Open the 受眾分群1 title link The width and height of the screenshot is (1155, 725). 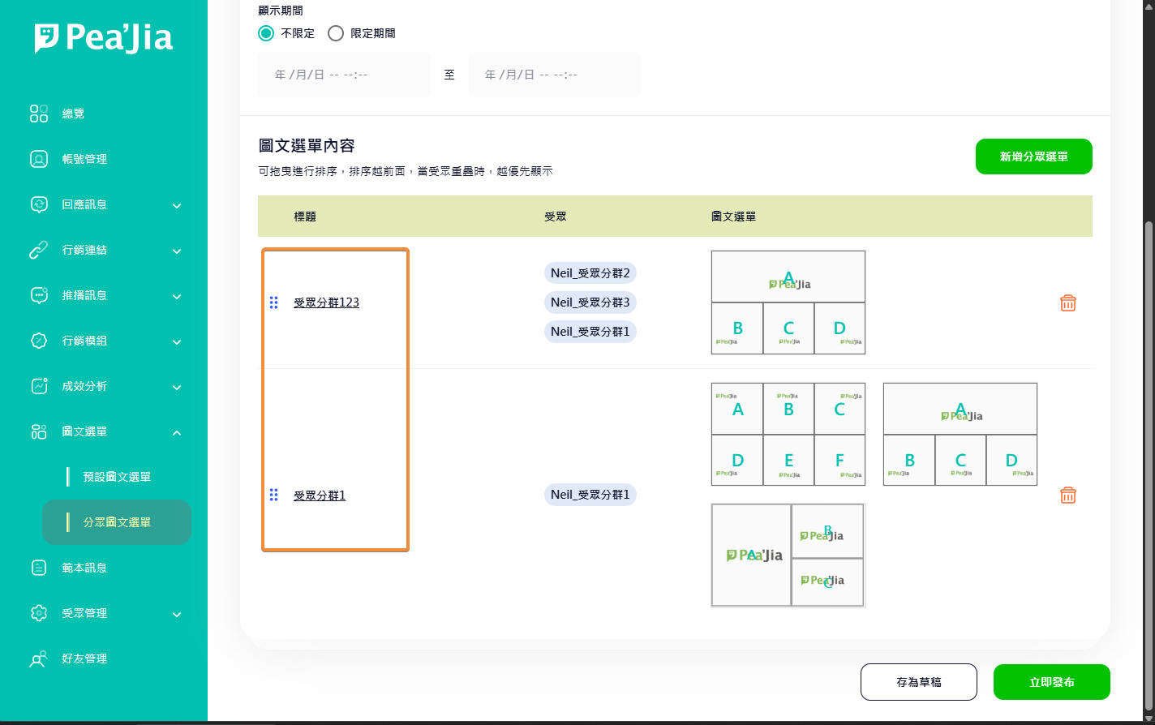click(x=320, y=495)
